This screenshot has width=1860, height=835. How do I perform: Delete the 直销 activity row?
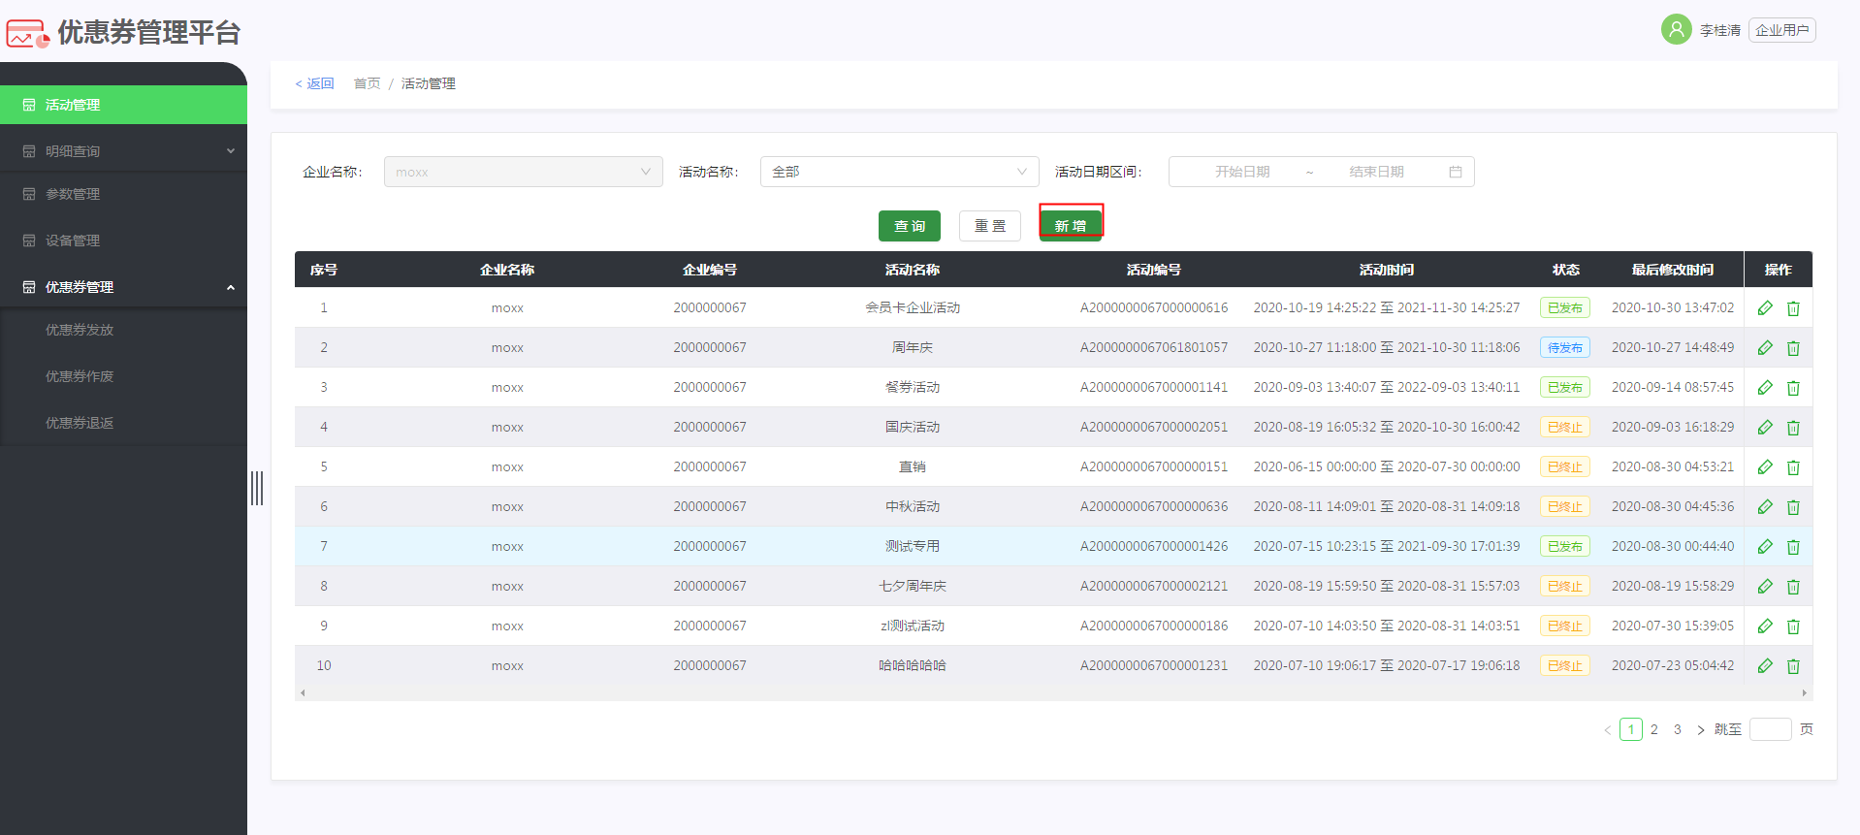pyautogui.click(x=1793, y=467)
